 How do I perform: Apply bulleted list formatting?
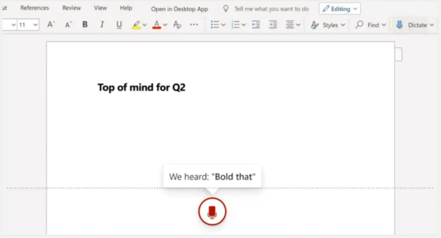point(215,25)
